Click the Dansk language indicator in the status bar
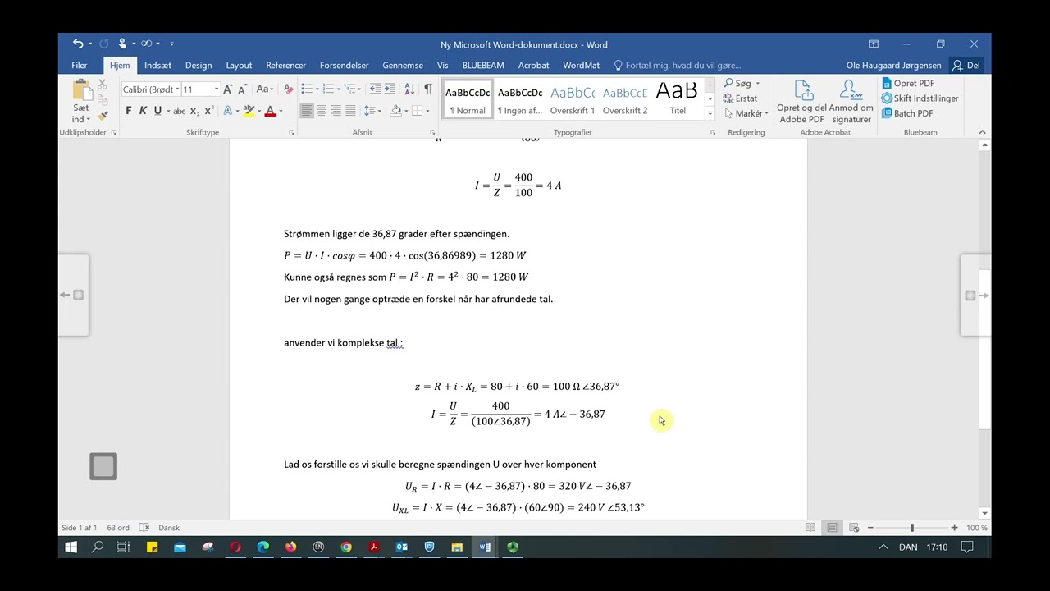The image size is (1050, 591). tap(169, 528)
